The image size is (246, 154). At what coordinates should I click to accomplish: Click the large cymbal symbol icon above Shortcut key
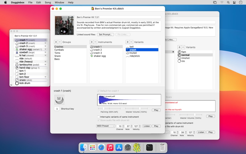[x=59, y=100]
